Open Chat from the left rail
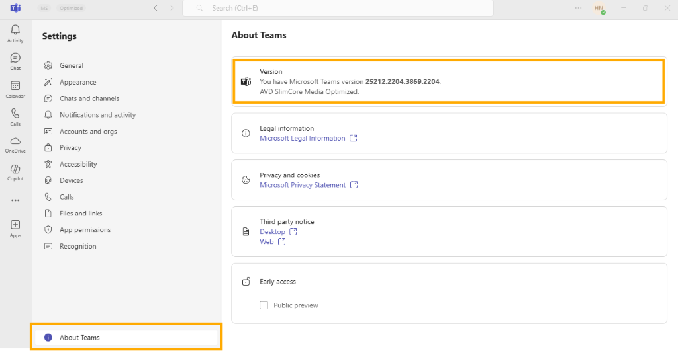Screen dimensions: 678x351 [15, 61]
